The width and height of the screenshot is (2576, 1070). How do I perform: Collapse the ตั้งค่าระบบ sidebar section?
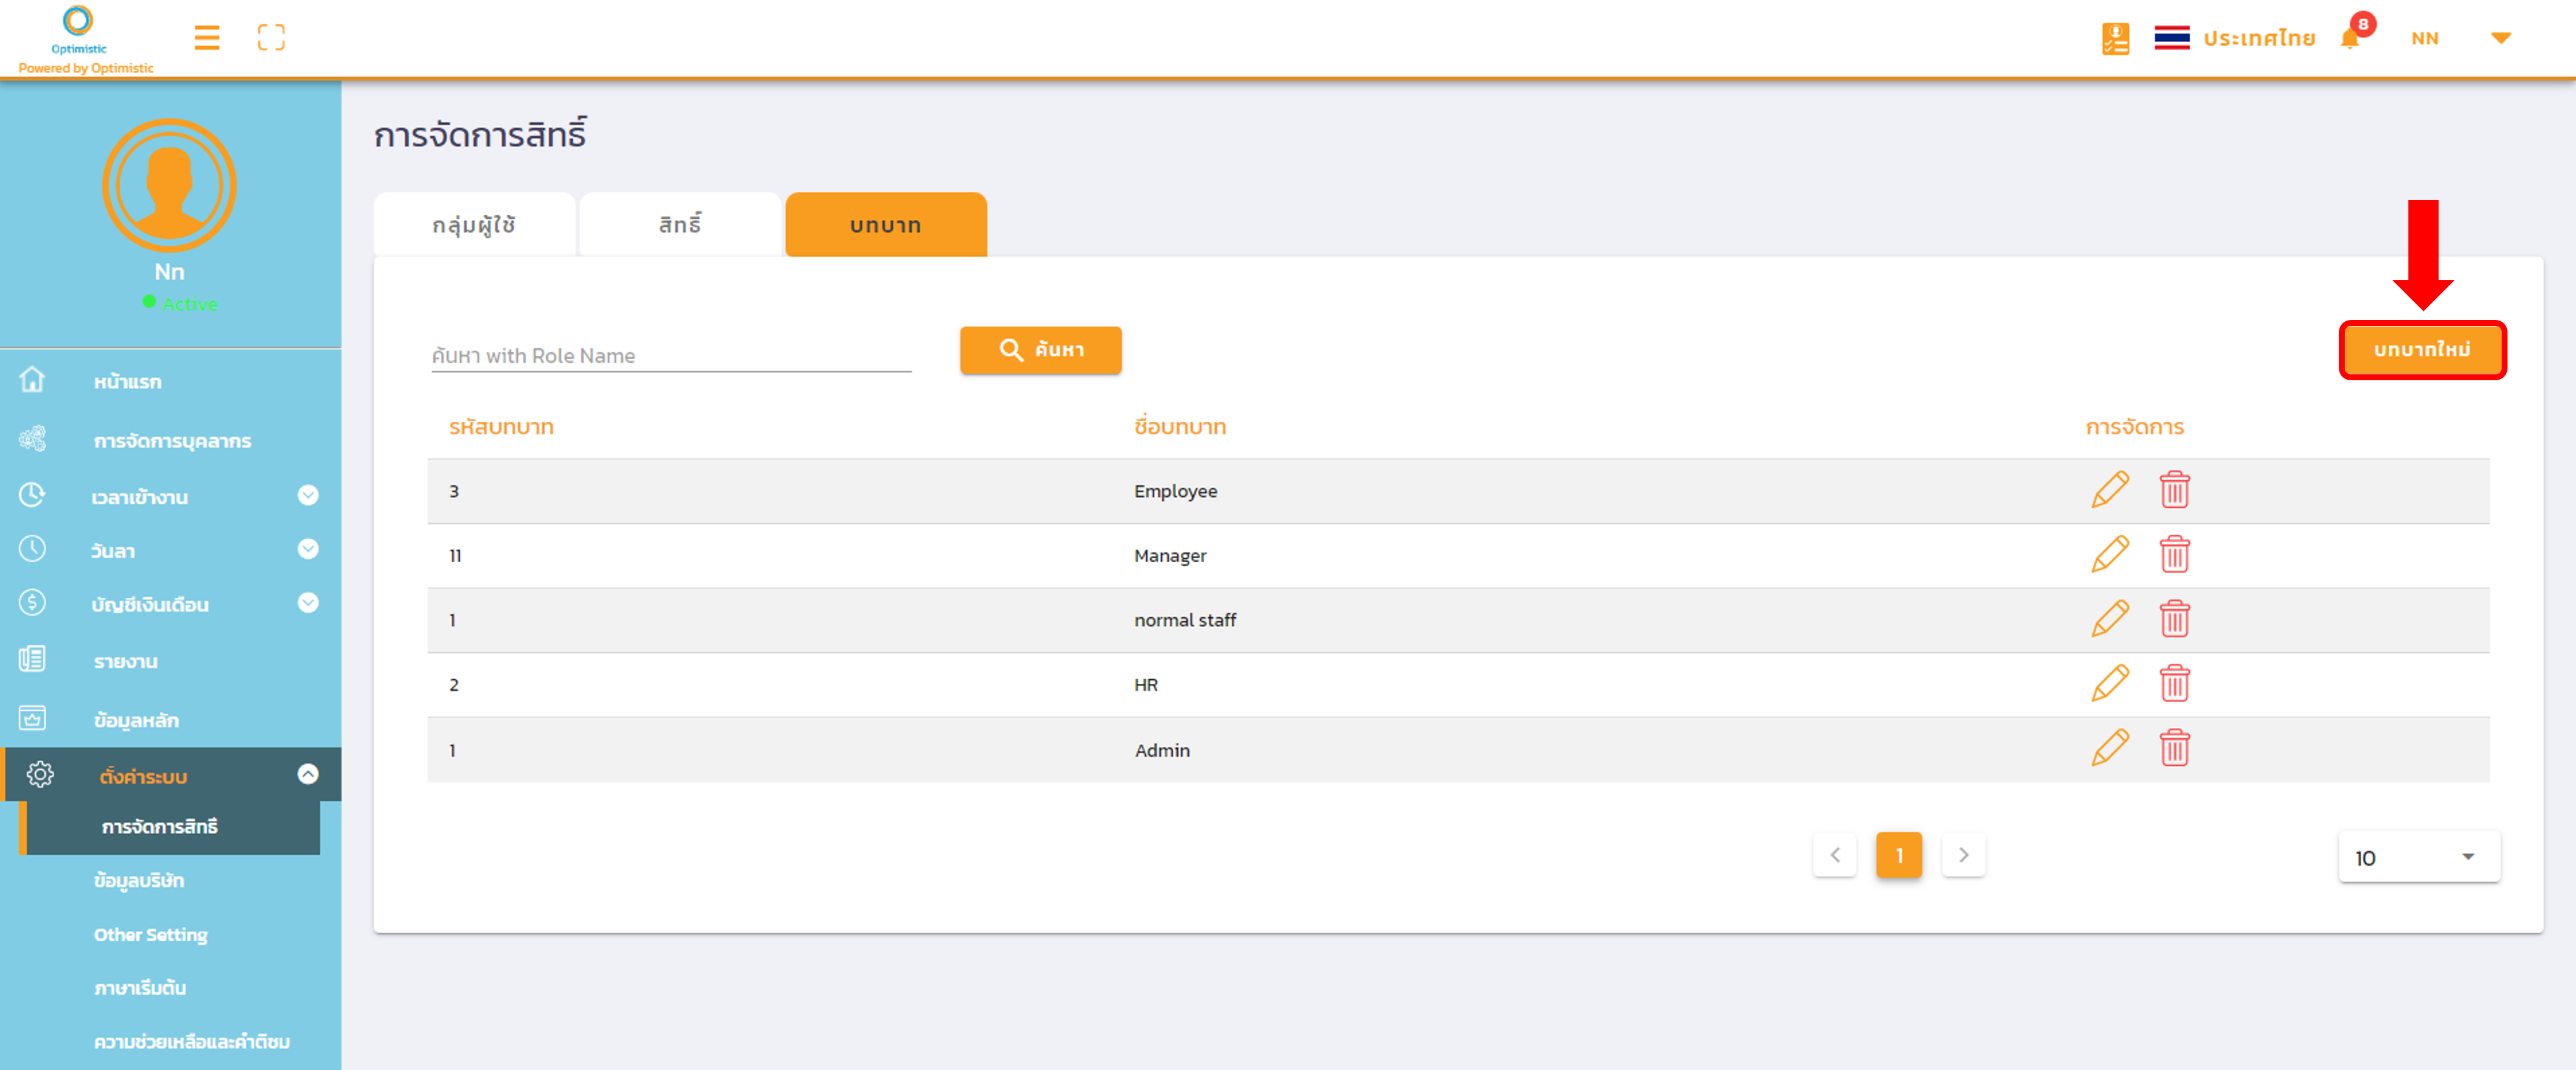(308, 775)
